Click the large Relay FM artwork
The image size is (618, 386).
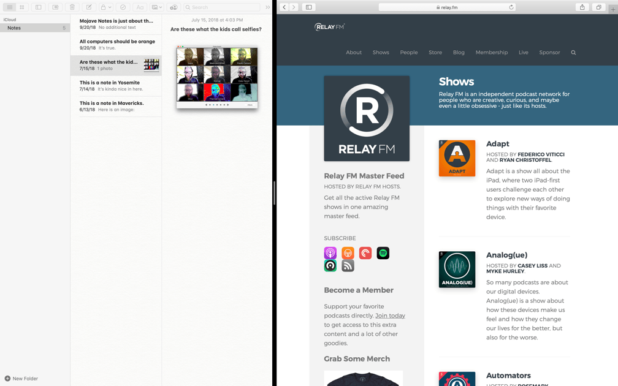click(367, 119)
